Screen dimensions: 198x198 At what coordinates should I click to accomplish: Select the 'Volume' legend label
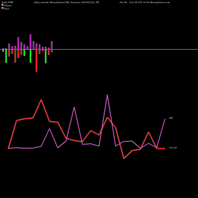[x=8, y=6]
